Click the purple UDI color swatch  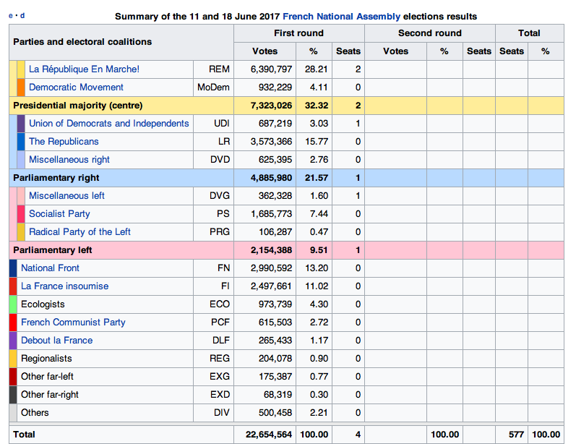(21, 123)
